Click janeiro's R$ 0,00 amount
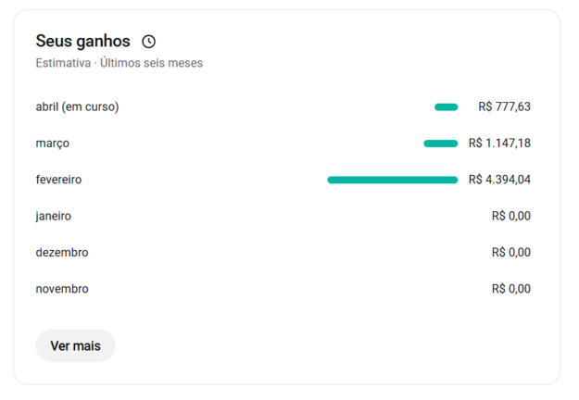Image resolution: width=579 pixels, height=400 pixels. coord(510,216)
